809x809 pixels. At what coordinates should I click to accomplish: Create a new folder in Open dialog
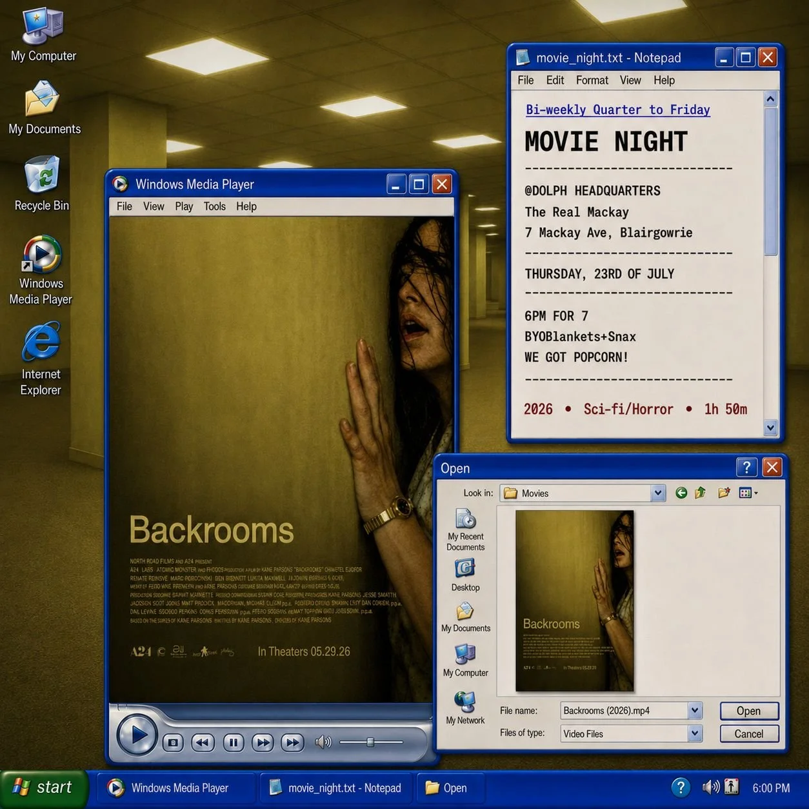(x=724, y=493)
